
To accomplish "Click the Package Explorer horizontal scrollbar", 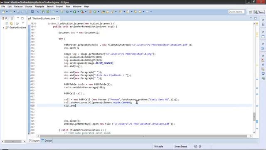I will (x=13, y=141).
